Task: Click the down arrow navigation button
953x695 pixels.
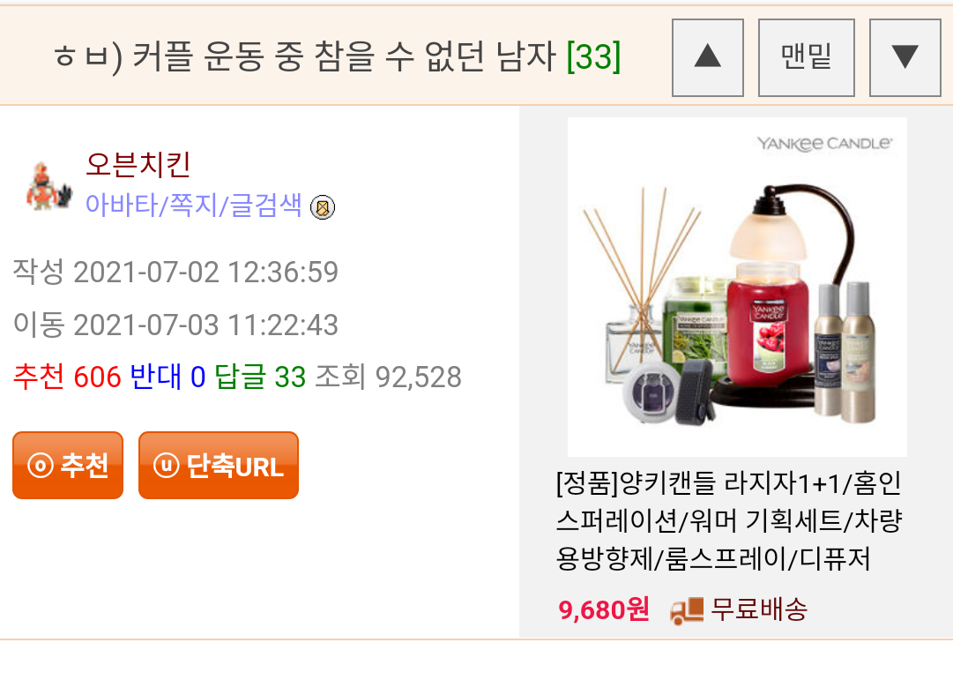Action: click(905, 57)
